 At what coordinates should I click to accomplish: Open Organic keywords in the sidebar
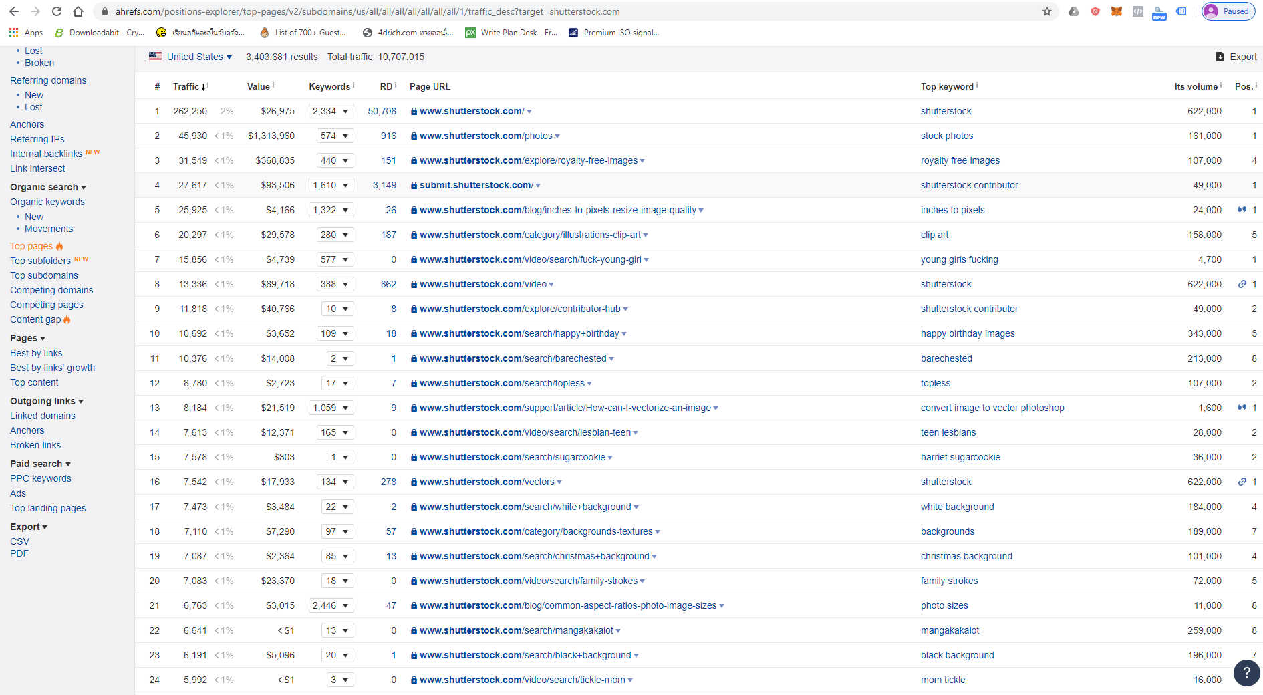[47, 202]
